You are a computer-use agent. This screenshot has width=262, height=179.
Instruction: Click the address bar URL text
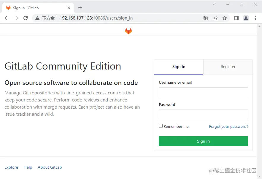click(x=96, y=18)
